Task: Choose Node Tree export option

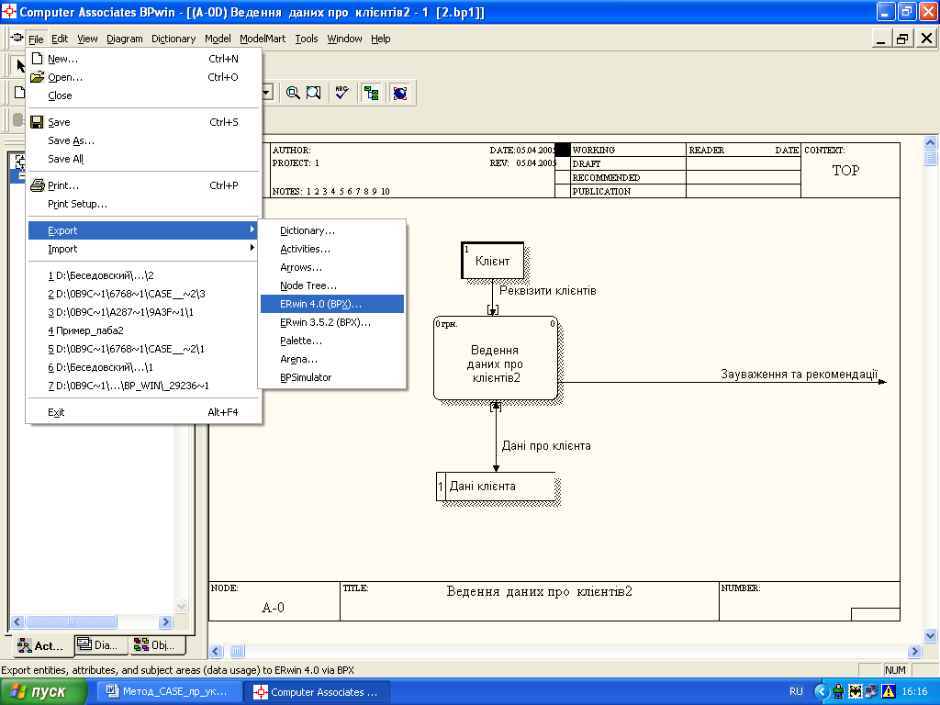Action: (308, 285)
